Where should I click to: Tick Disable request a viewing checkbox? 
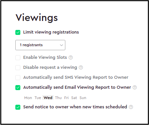18,67
